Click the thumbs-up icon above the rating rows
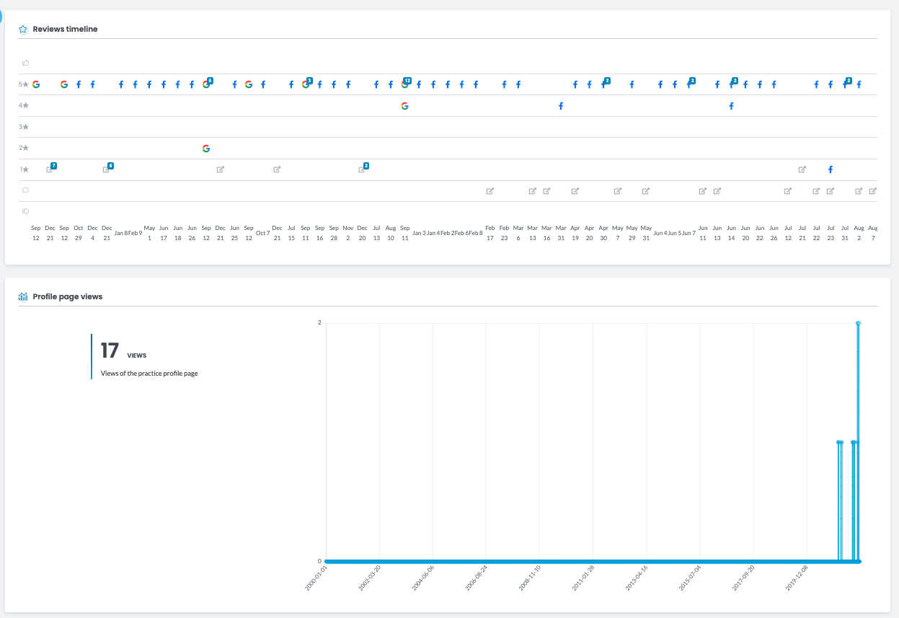899x618 pixels. 26,63
